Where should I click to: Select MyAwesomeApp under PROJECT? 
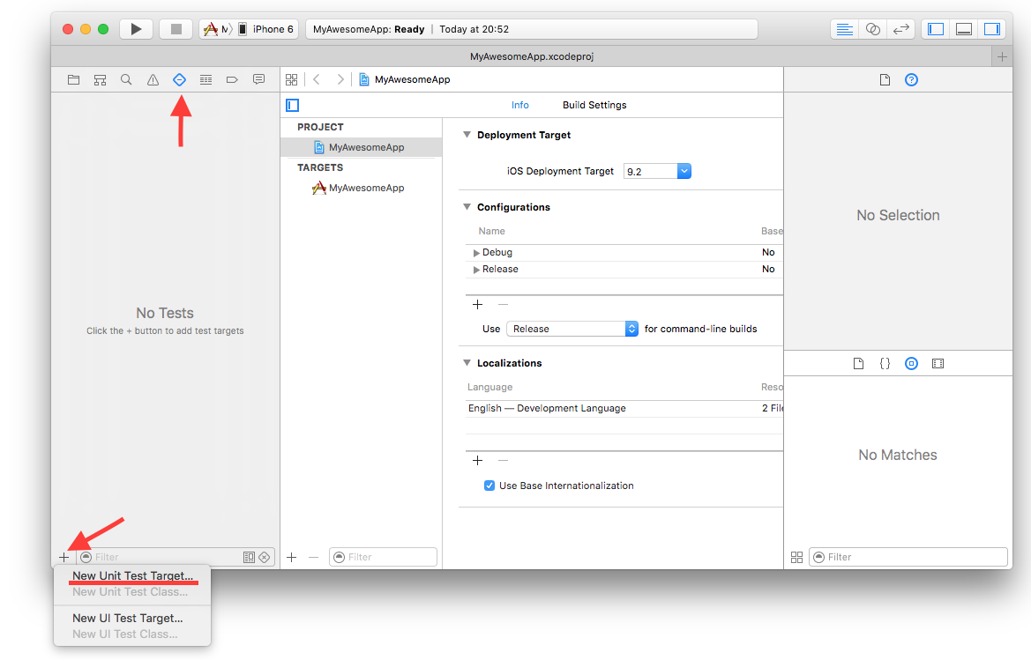[361, 147]
